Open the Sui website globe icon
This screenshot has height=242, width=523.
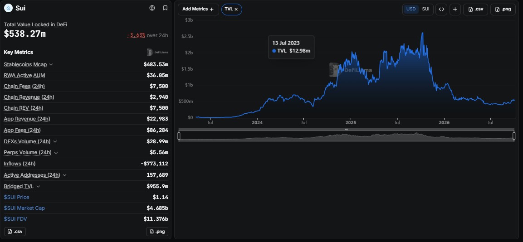coord(152,8)
